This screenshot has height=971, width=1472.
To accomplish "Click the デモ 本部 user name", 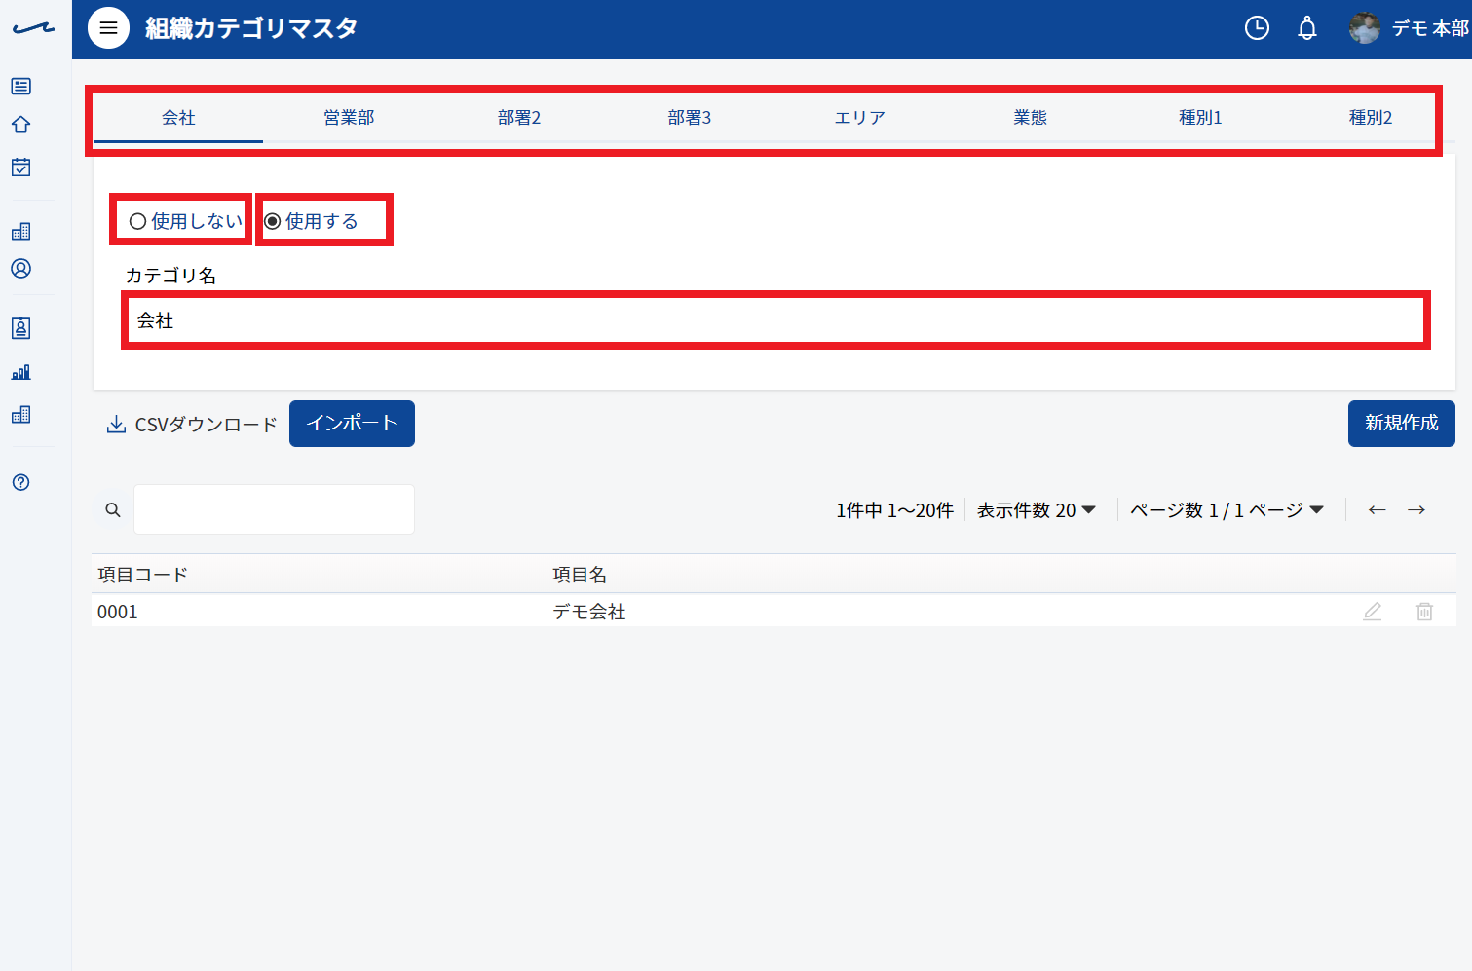I will pos(1430,28).
